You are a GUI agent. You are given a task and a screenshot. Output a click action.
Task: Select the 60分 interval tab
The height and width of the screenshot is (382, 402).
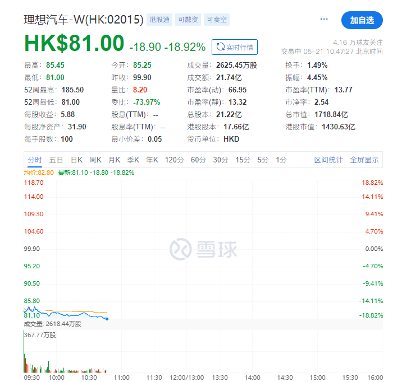(198, 160)
